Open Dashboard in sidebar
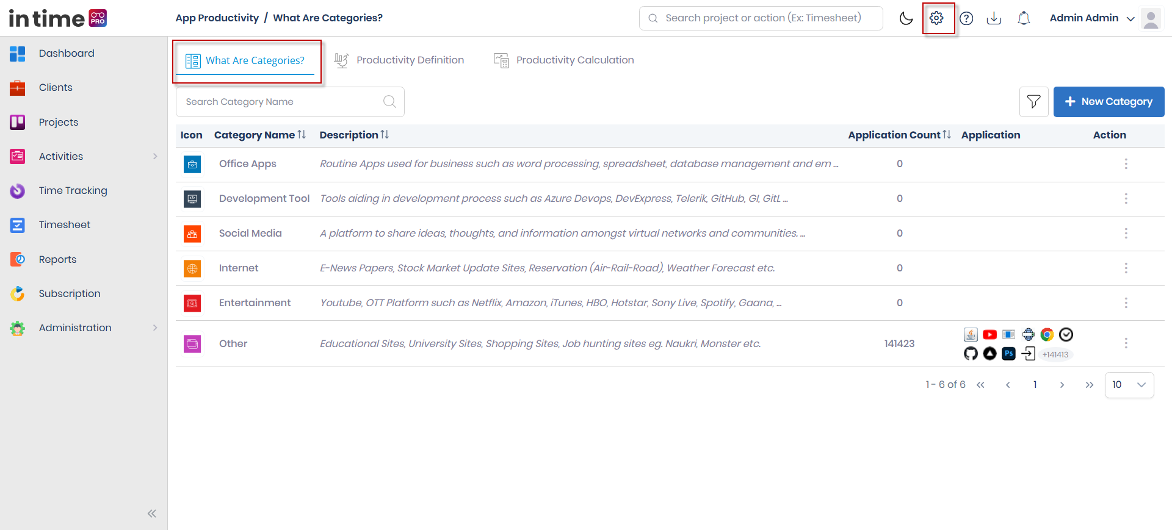 click(x=67, y=54)
